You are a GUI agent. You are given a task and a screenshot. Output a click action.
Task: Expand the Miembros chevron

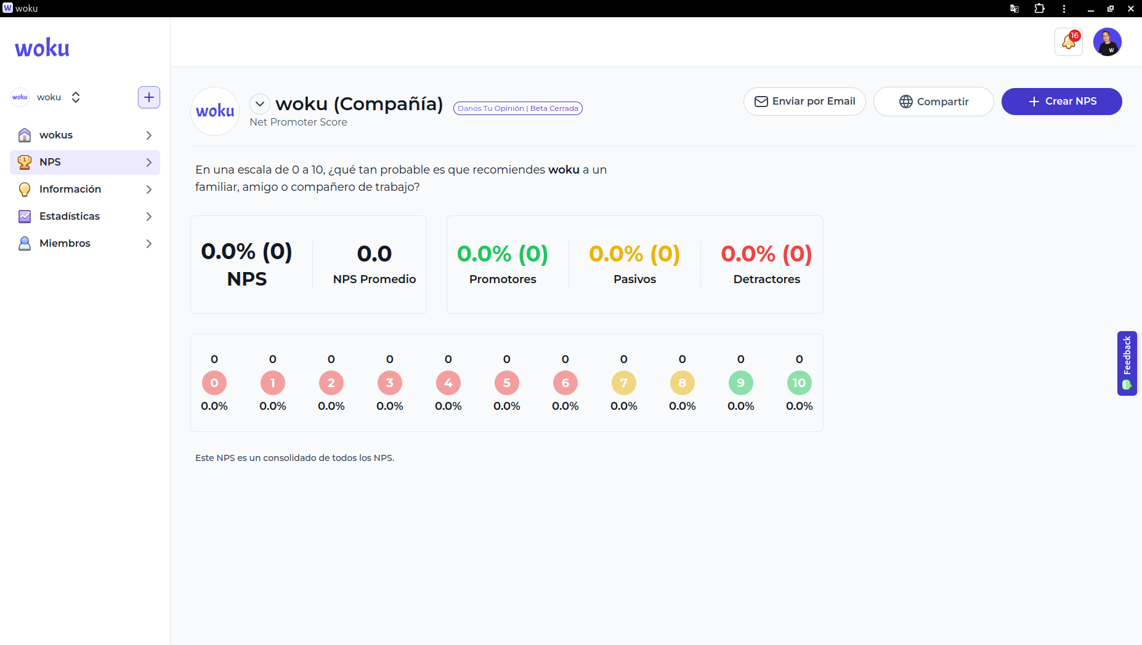click(148, 244)
